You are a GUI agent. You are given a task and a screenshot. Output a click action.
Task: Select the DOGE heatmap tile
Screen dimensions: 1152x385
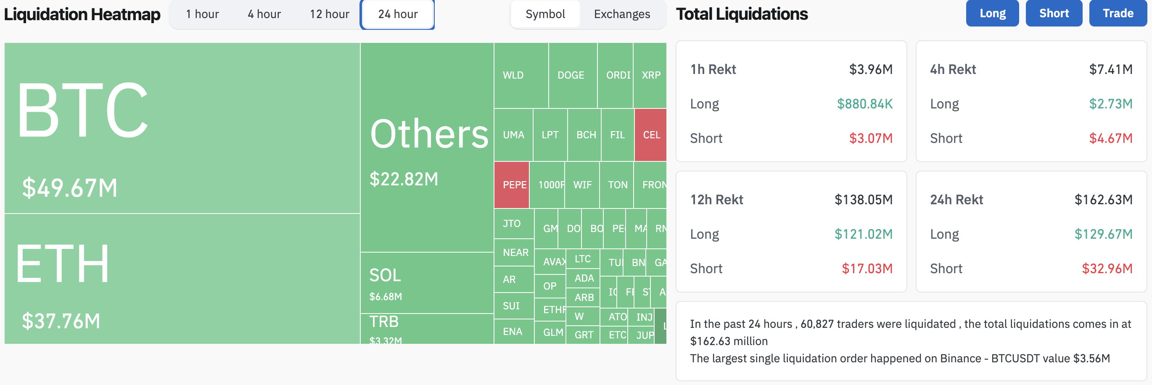point(572,75)
